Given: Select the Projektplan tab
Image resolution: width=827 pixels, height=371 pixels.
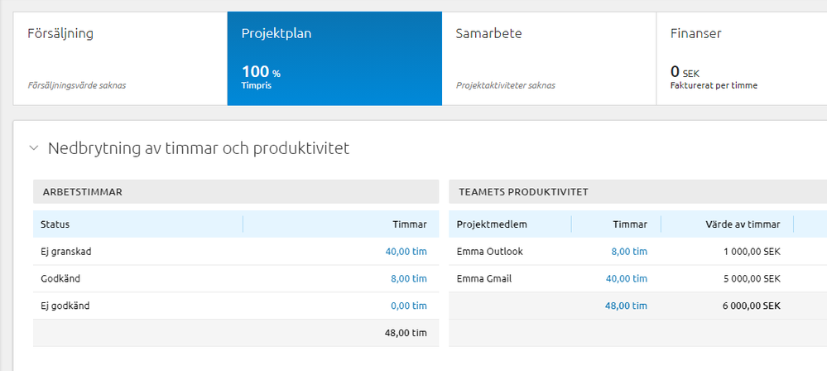Looking at the screenshot, I should (334, 58).
